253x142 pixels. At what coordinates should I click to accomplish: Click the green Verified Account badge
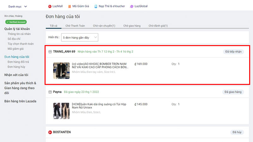coord(16,22)
